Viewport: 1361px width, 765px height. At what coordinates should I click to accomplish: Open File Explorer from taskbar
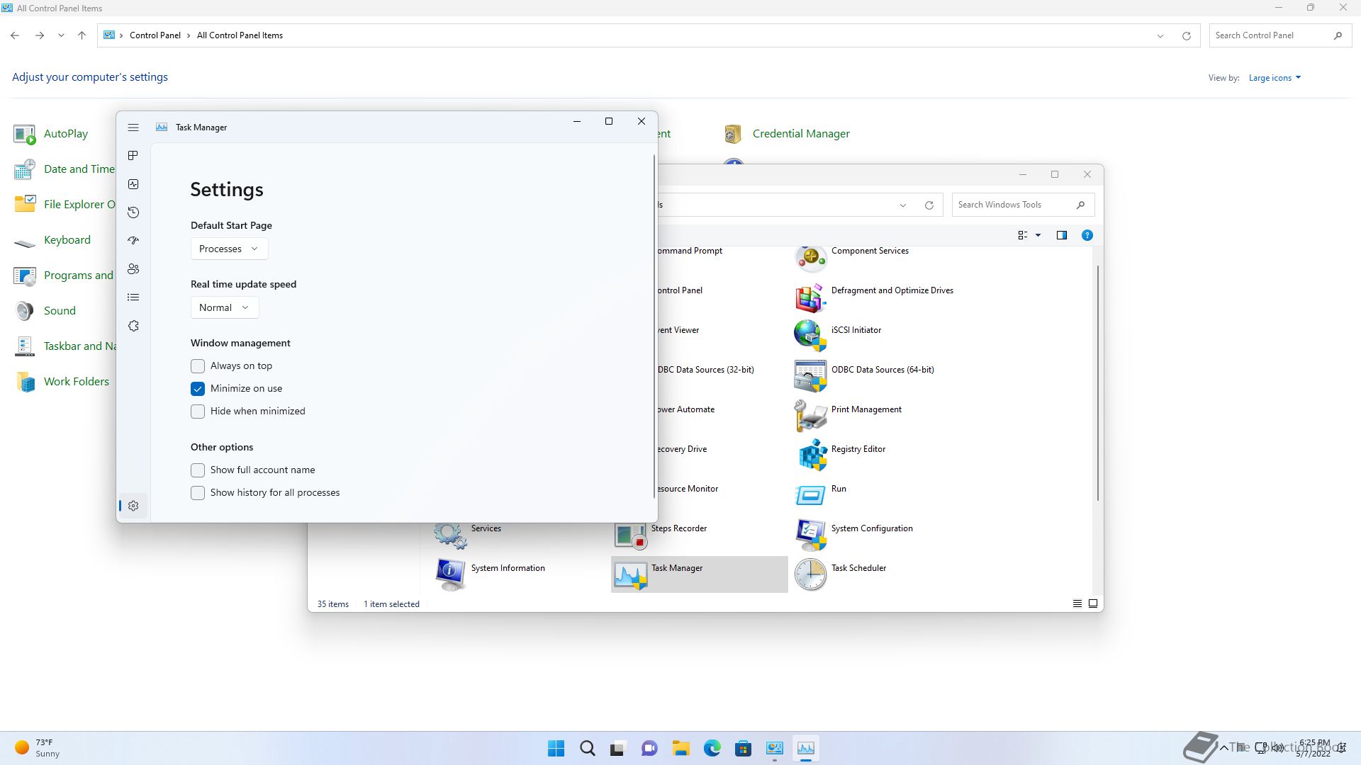681,749
